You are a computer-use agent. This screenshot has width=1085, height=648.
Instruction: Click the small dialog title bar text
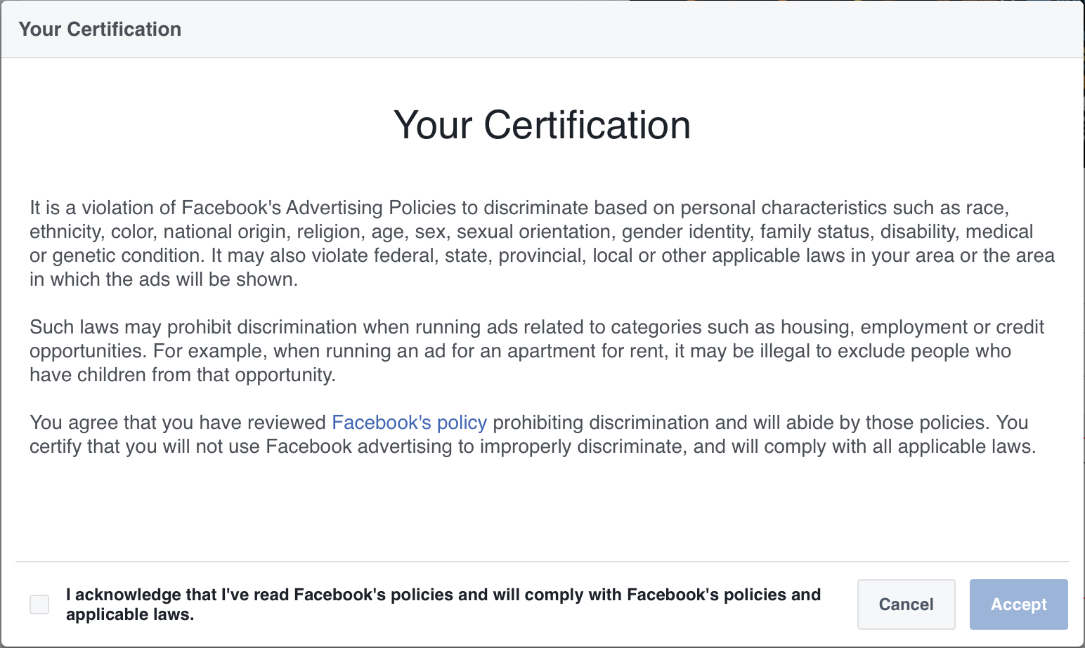coord(100,29)
